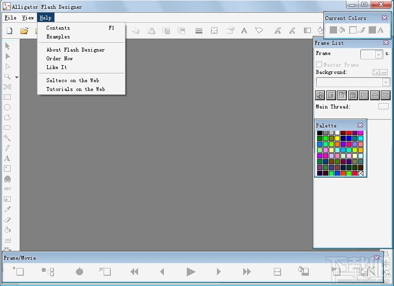Click Order Now in the Help menu
The width and height of the screenshot is (394, 286).
pyautogui.click(x=59, y=58)
